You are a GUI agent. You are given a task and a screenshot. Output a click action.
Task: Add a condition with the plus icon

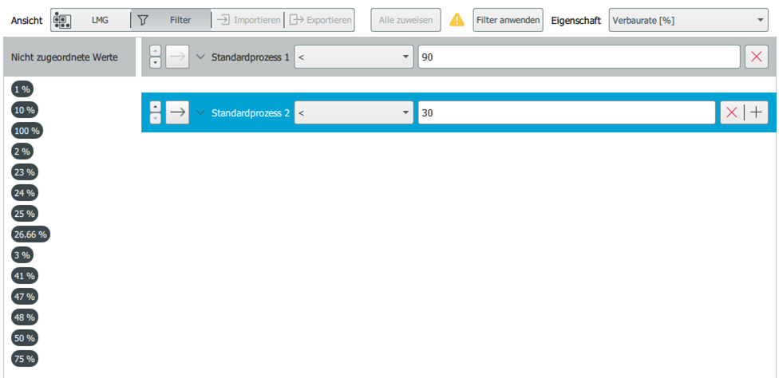tap(755, 112)
